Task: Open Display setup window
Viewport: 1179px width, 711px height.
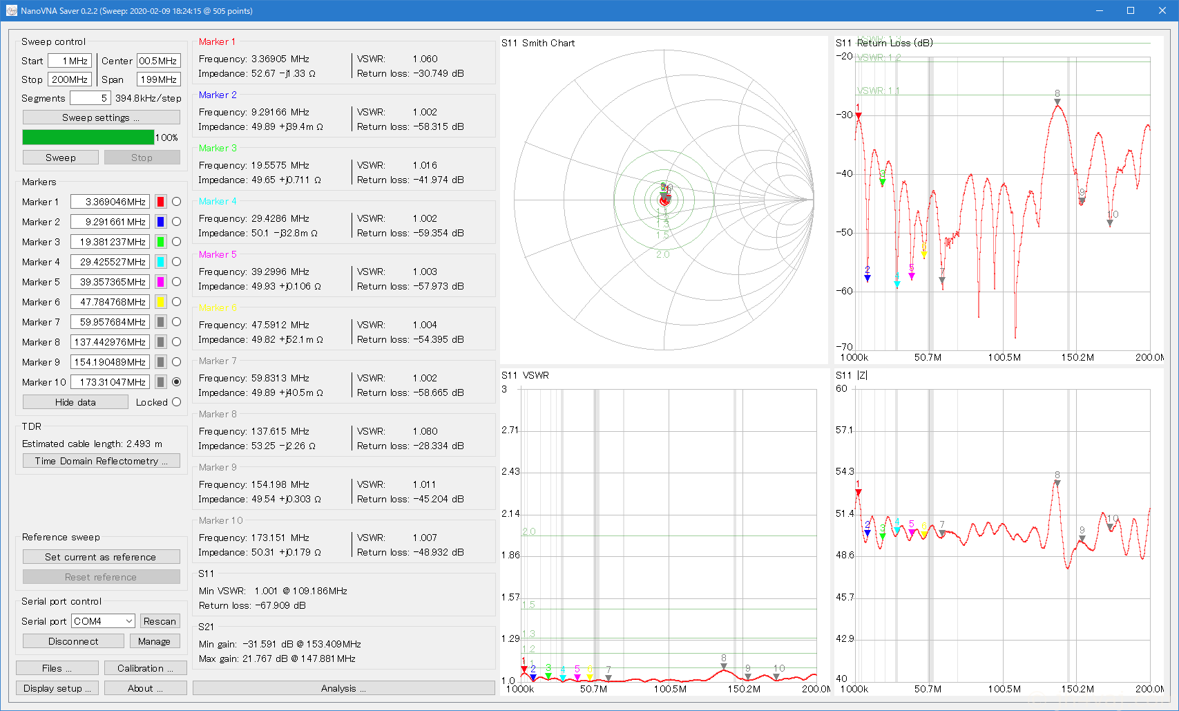Action: point(57,688)
